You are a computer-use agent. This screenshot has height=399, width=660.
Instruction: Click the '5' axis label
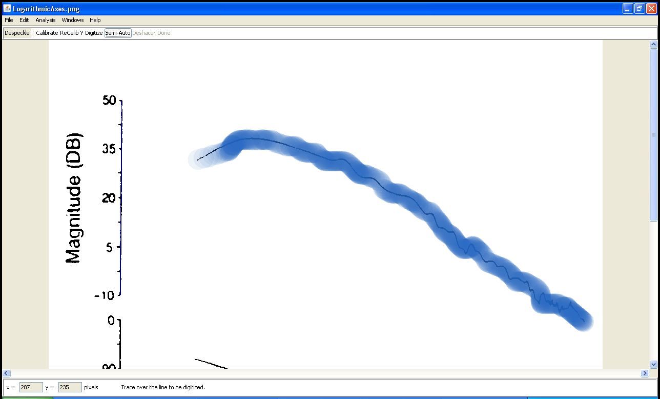(109, 247)
